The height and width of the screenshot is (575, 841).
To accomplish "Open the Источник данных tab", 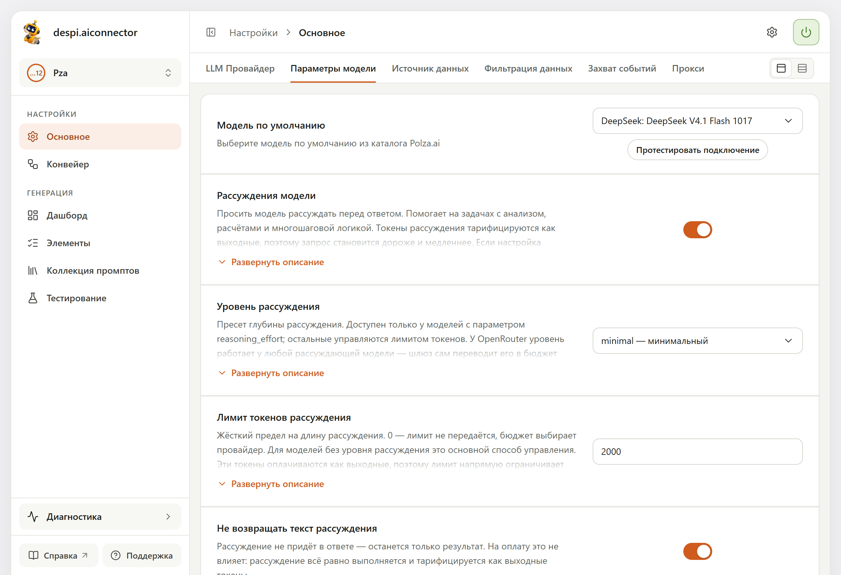I will point(430,68).
